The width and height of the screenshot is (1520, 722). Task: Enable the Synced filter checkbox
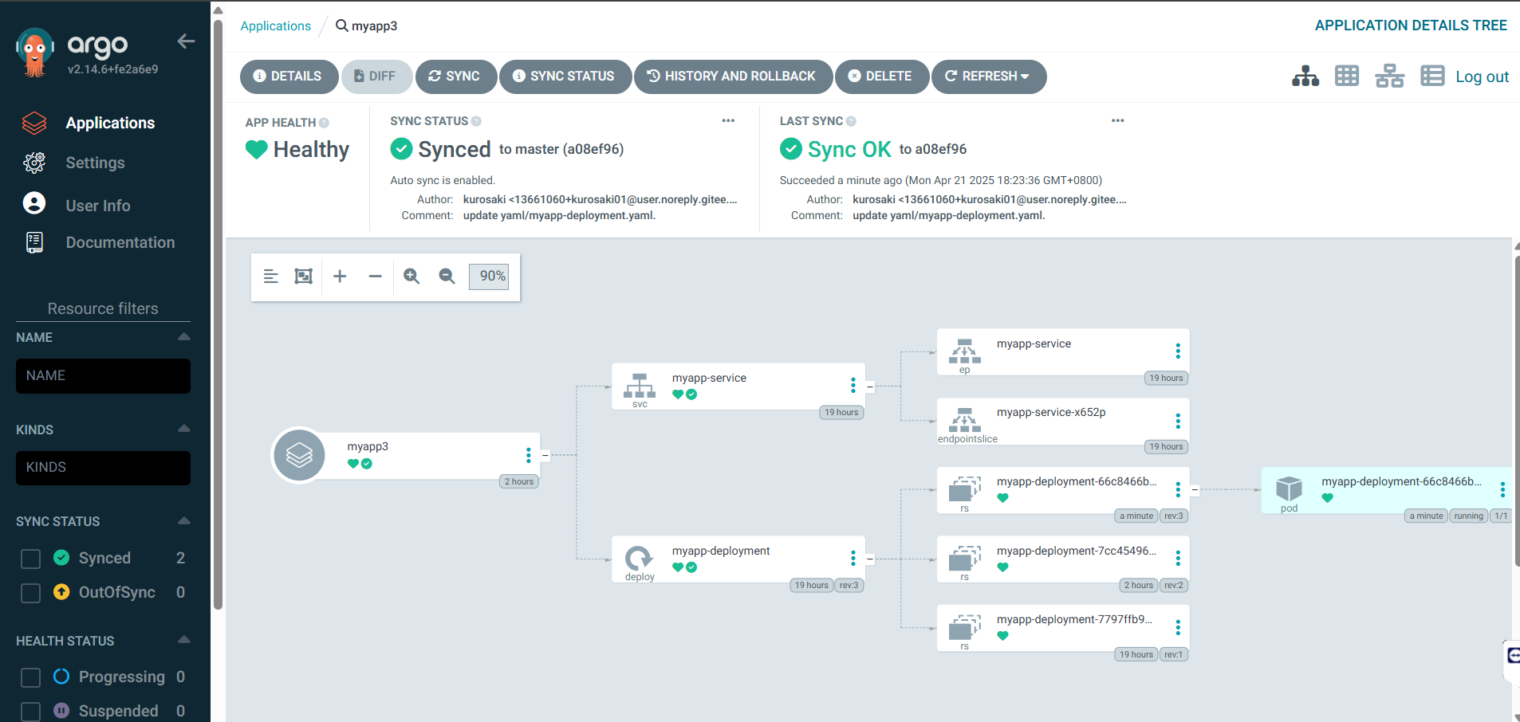30,559
